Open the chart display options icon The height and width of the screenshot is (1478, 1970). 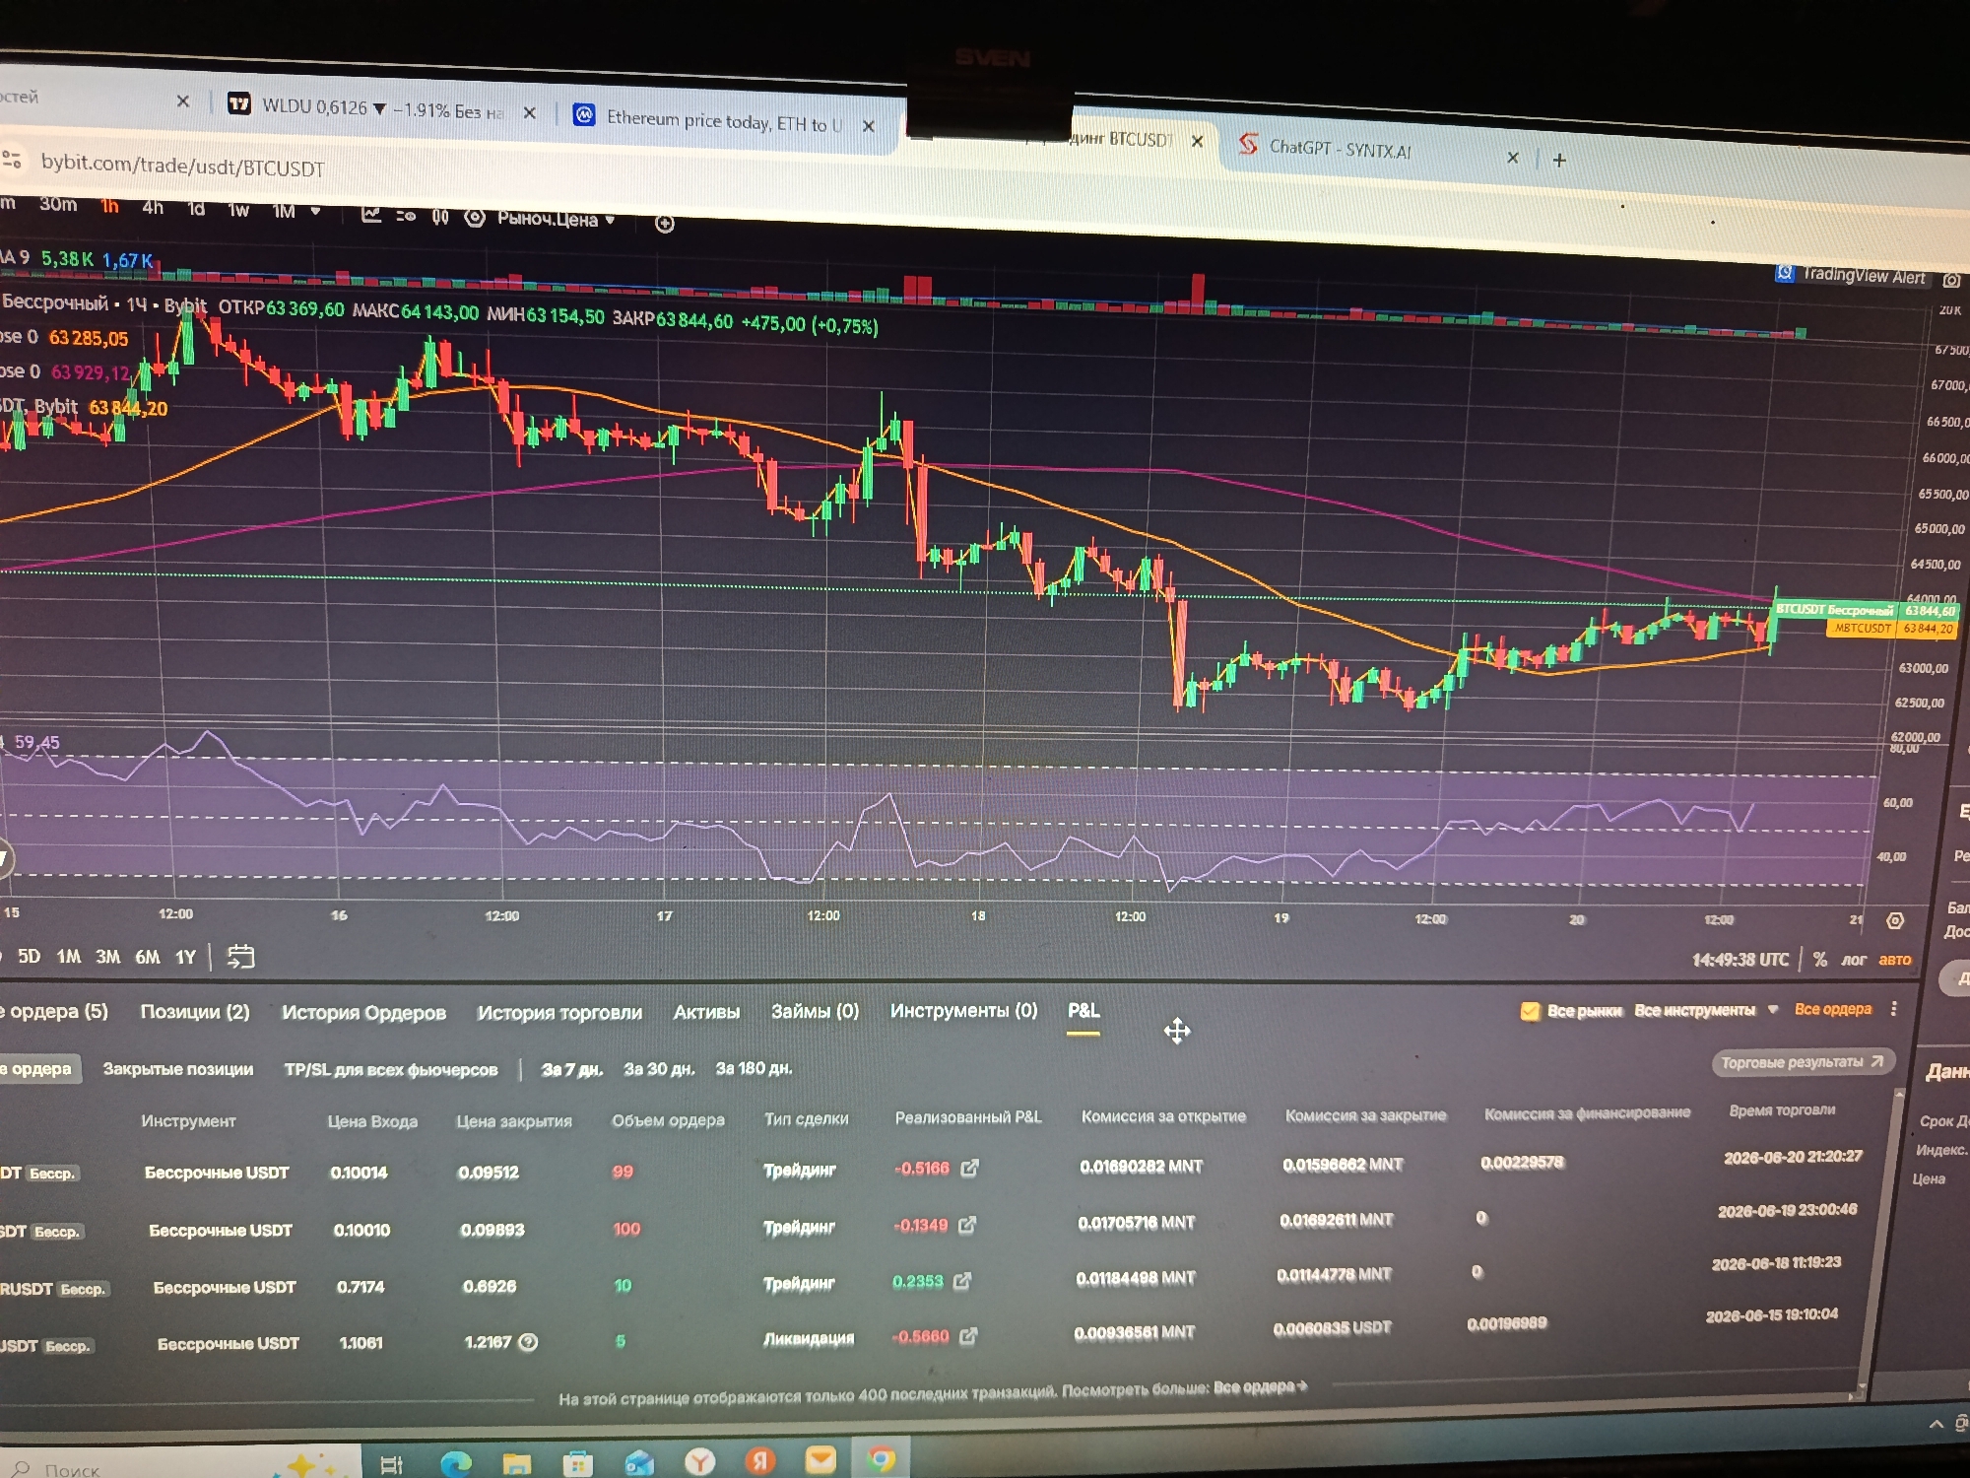tap(406, 216)
